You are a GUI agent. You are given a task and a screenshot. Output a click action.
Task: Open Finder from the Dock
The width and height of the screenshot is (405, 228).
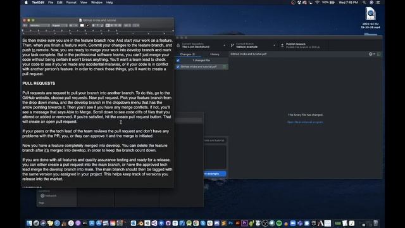pyautogui.click(x=29, y=224)
